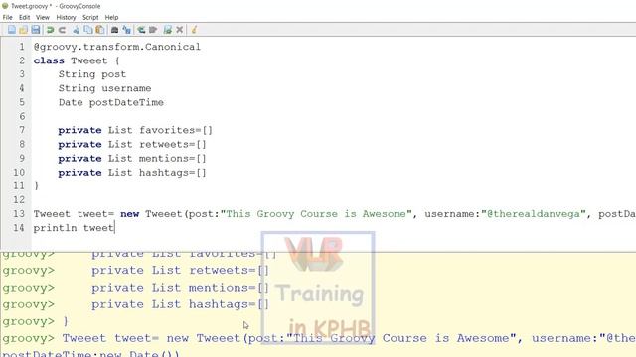Click line number 6 in the gutter
636x357 pixels.
click(22, 117)
